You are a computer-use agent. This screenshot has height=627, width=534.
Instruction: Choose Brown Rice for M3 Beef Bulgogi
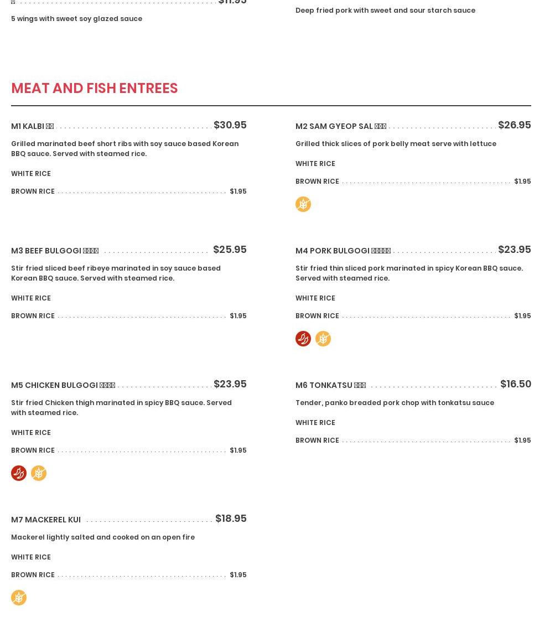point(33,316)
